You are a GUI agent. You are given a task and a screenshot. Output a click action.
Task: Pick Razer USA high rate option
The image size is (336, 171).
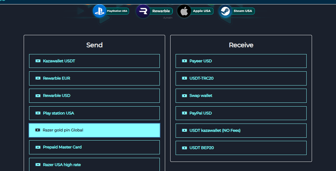point(94,164)
